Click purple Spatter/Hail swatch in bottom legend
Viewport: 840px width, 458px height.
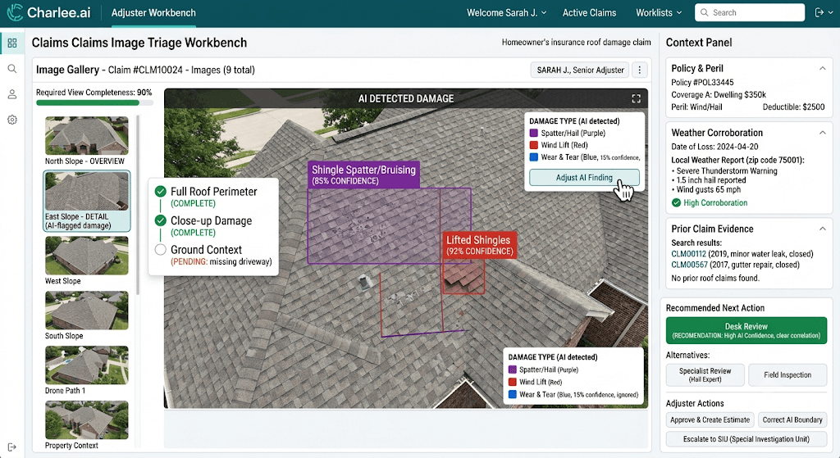coord(512,370)
